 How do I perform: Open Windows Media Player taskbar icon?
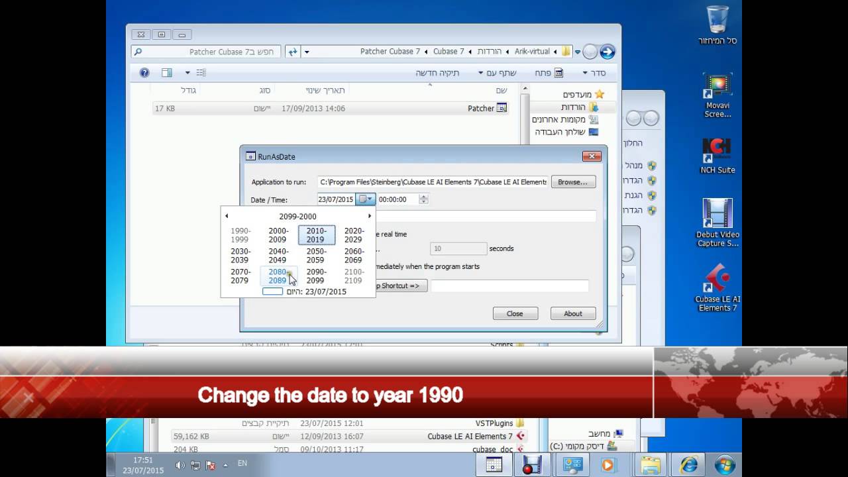[608, 464]
